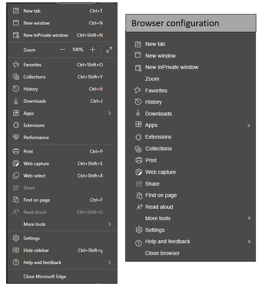Click Settings gear in Browser configuration panel
This screenshot has width=262, height=294.
139,230
